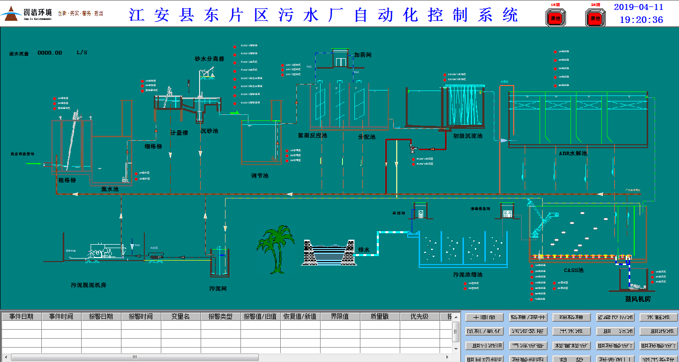Open the 细格栅 fine screen page button
The height and width of the screenshot is (362, 679).
click(571, 318)
